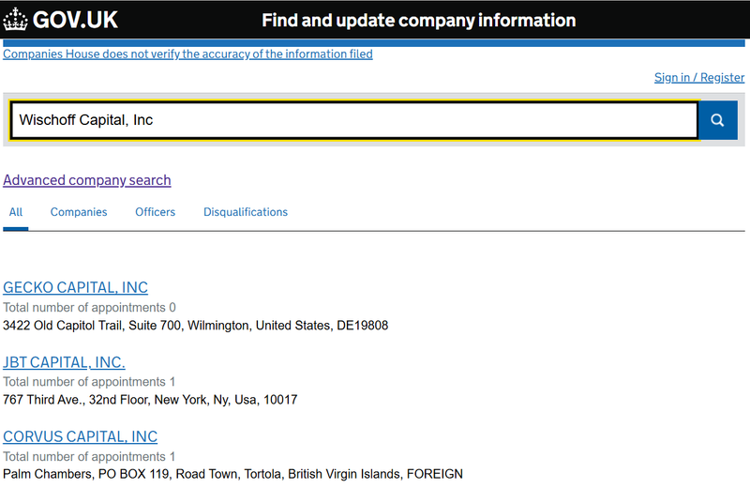The image size is (750, 488).
Task: Switch to the Companies tab
Action: (79, 212)
